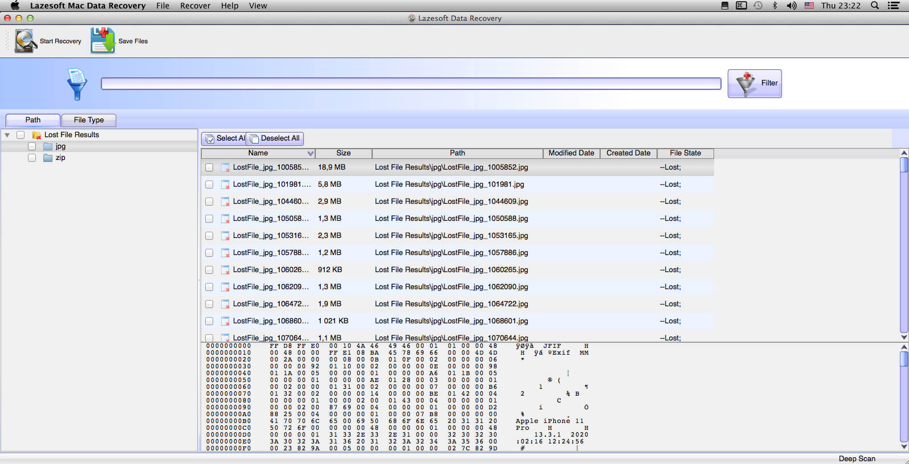909x464 pixels.
Task: Check the zip folder checkbox
Action: point(32,158)
